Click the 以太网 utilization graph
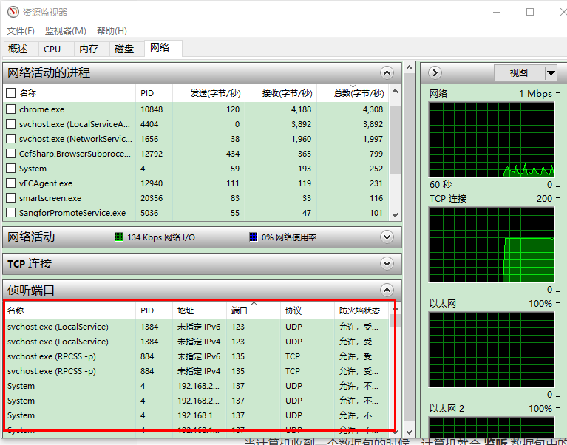Image resolution: width=567 pixels, height=445 pixels. click(491, 349)
